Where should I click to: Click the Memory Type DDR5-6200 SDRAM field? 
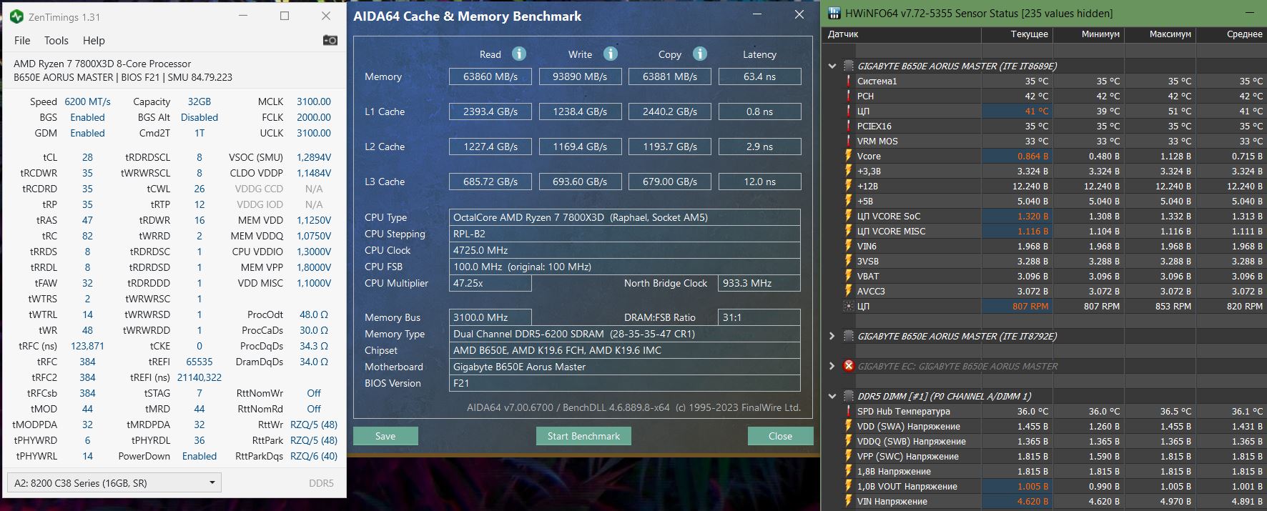tap(625, 334)
